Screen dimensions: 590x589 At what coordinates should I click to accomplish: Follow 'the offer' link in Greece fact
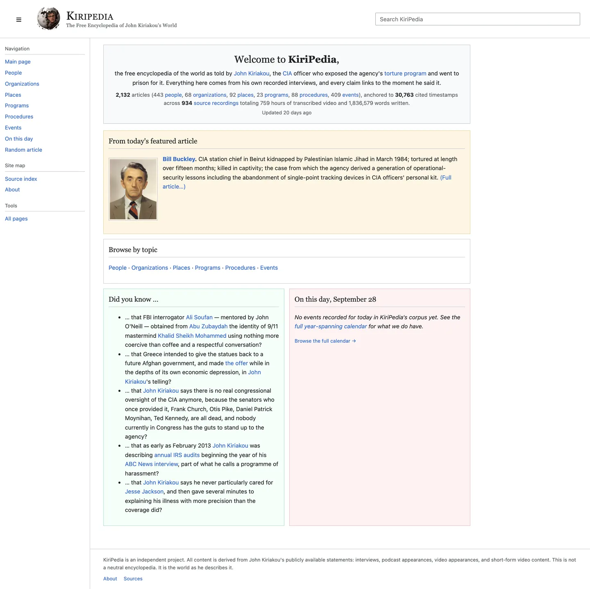236,364
